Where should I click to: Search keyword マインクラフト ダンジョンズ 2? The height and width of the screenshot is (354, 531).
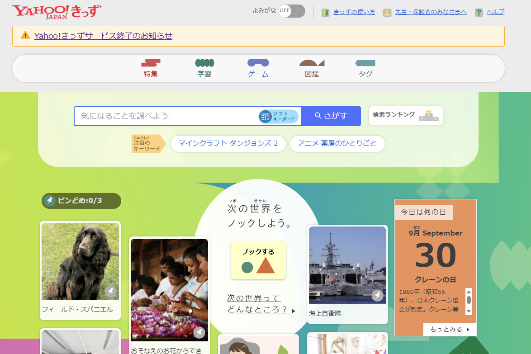point(228,143)
